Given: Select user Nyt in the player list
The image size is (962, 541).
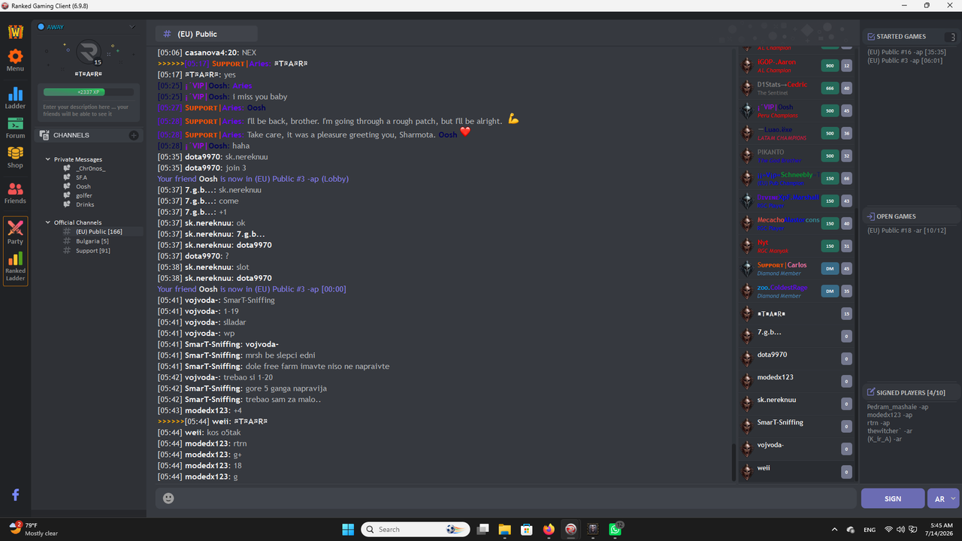Looking at the screenshot, I should [x=763, y=242].
